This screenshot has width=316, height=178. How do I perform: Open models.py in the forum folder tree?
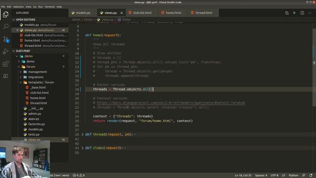pyautogui.click(x=36, y=130)
